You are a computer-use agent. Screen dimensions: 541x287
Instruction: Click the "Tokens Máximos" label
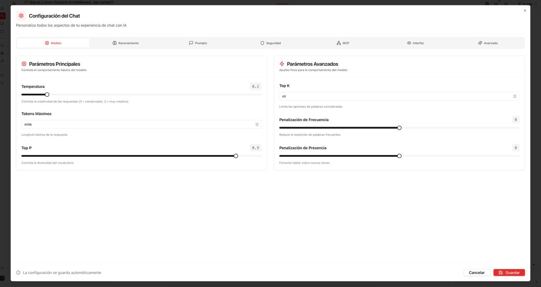pos(37,114)
